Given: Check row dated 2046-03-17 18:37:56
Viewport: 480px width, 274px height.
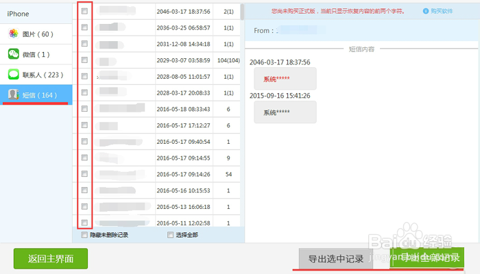Looking at the screenshot, I should tap(84, 12).
